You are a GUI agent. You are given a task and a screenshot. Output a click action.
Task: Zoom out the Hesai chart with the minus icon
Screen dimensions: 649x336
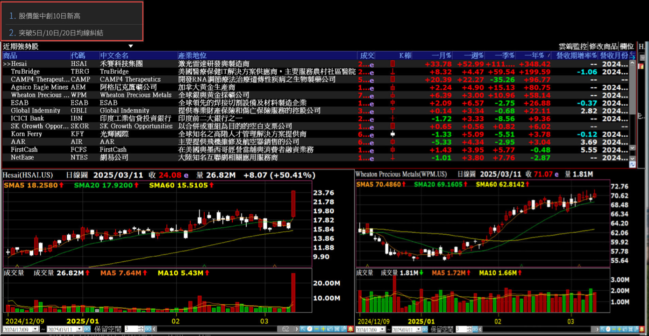coord(316,329)
